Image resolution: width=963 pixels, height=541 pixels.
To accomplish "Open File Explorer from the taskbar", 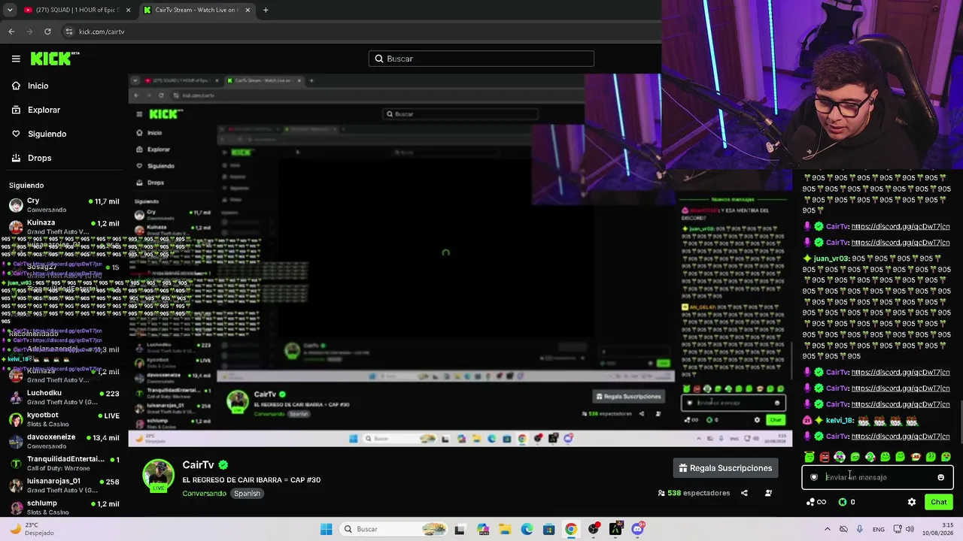I will [x=505, y=529].
